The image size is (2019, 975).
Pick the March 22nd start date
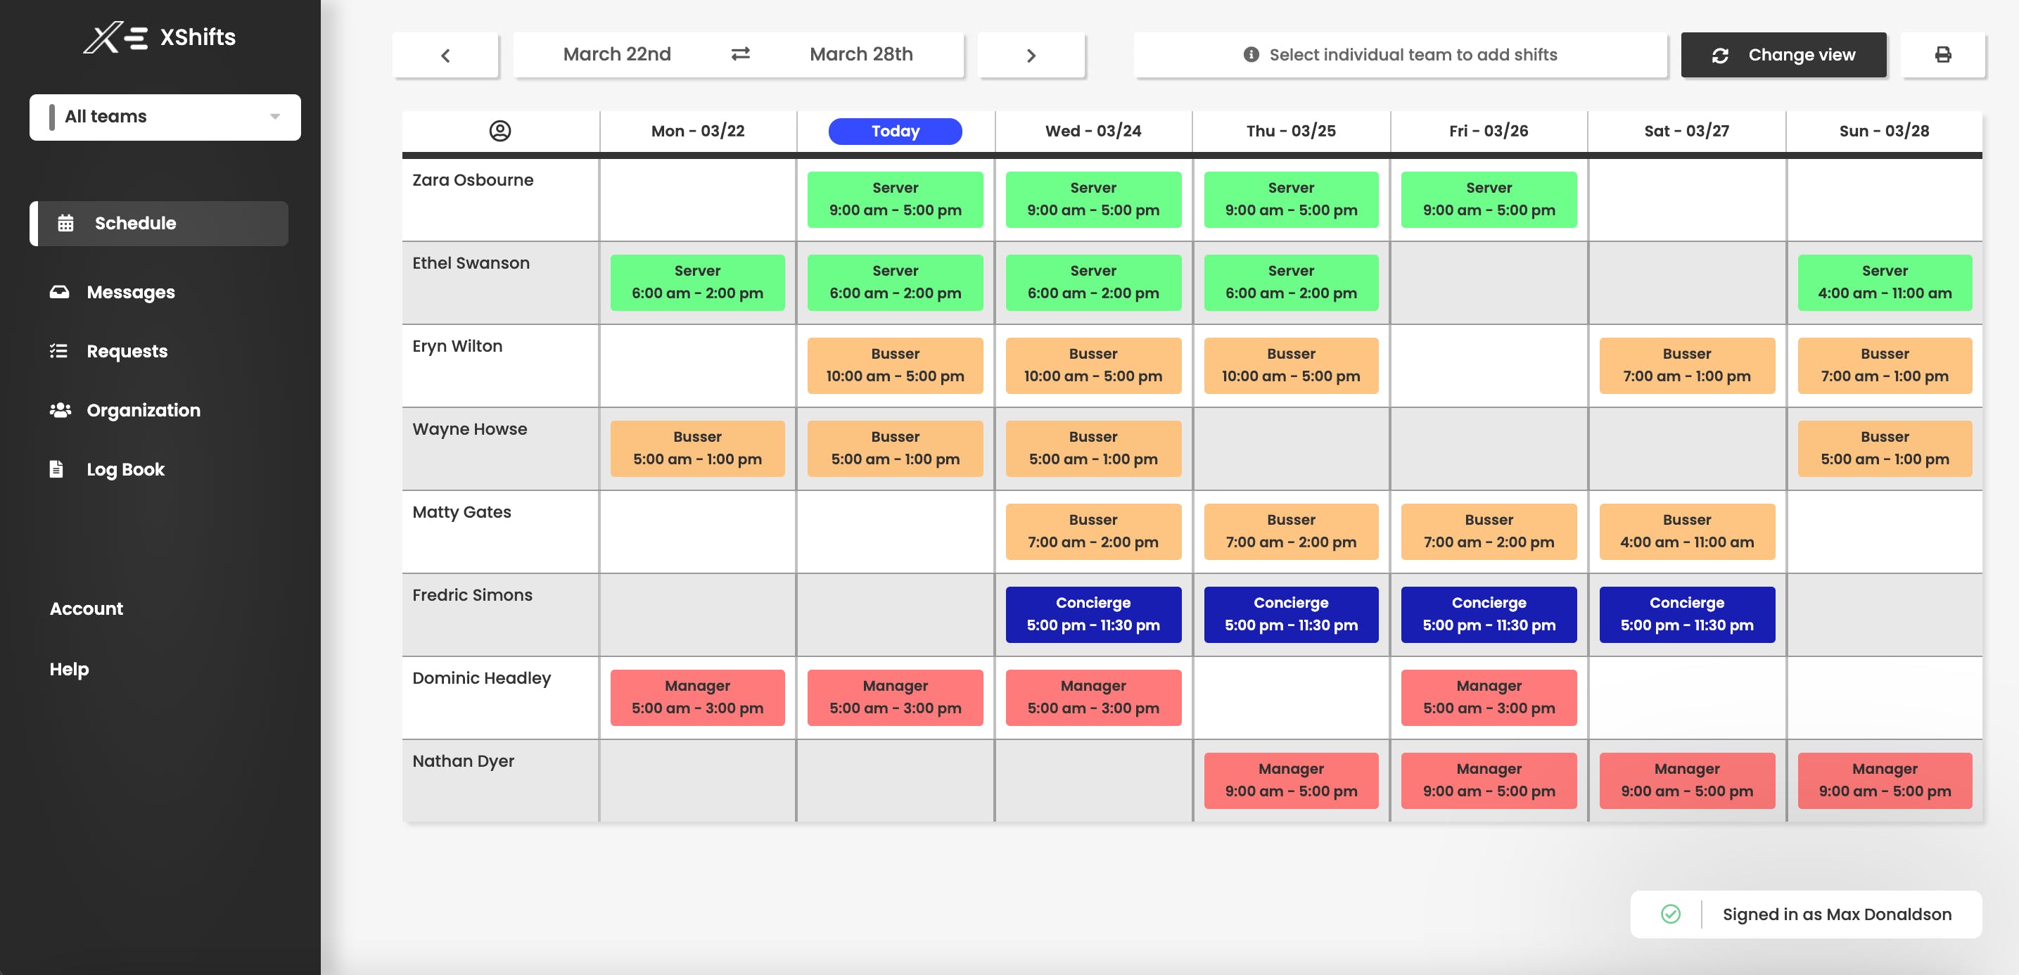coord(617,54)
